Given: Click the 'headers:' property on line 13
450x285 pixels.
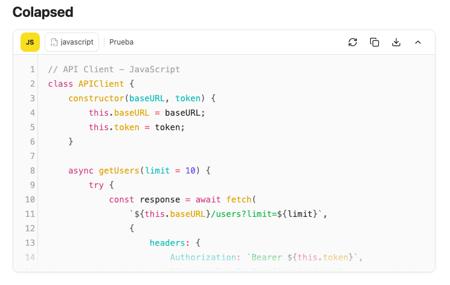Looking at the screenshot, I should (170, 243).
